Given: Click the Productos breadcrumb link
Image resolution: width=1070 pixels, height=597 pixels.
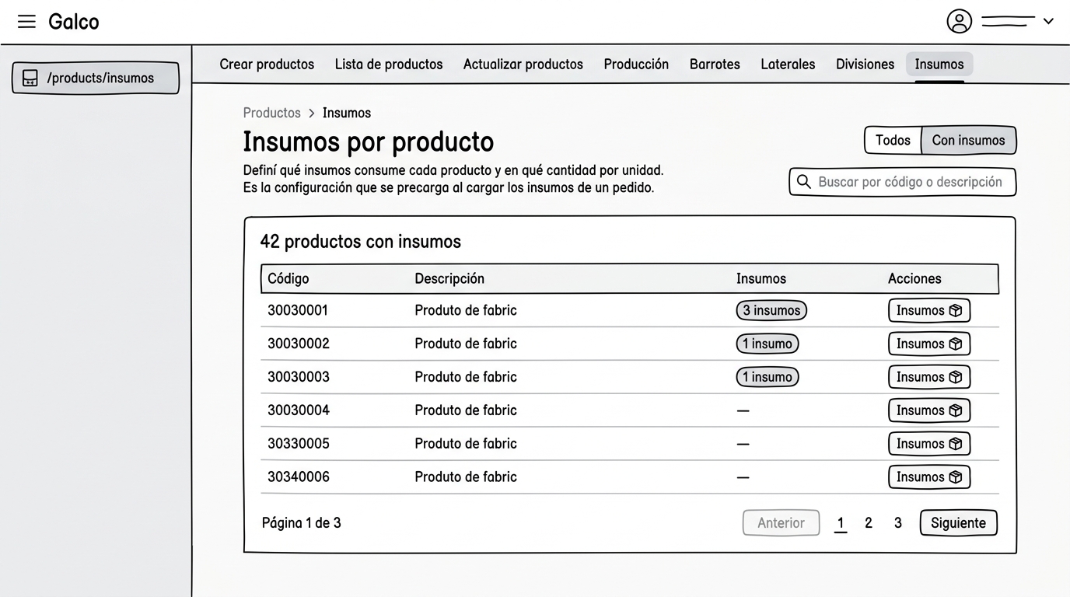Looking at the screenshot, I should (x=271, y=113).
